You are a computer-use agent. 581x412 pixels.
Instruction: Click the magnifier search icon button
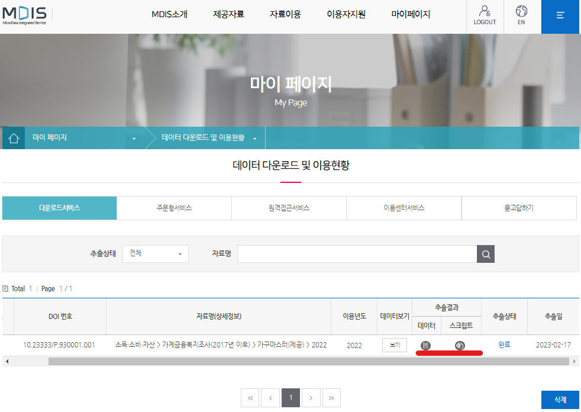tap(486, 254)
